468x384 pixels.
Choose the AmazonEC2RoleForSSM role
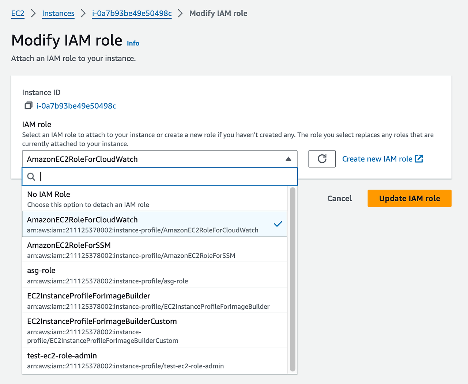pos(155,249)
